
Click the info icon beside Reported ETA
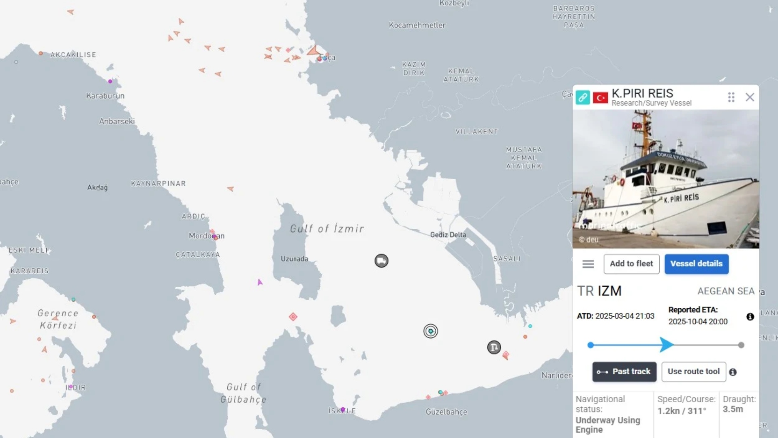coord(750,317)
